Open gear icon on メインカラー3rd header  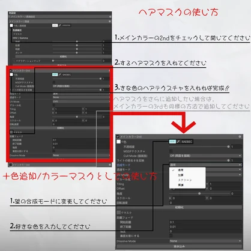(110, 165)
